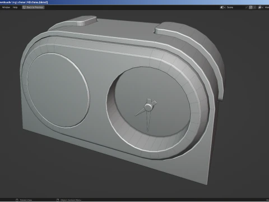Click the icon inside Back to Previous button
This screenshot has width=269, height=202.
pos(24,7)
